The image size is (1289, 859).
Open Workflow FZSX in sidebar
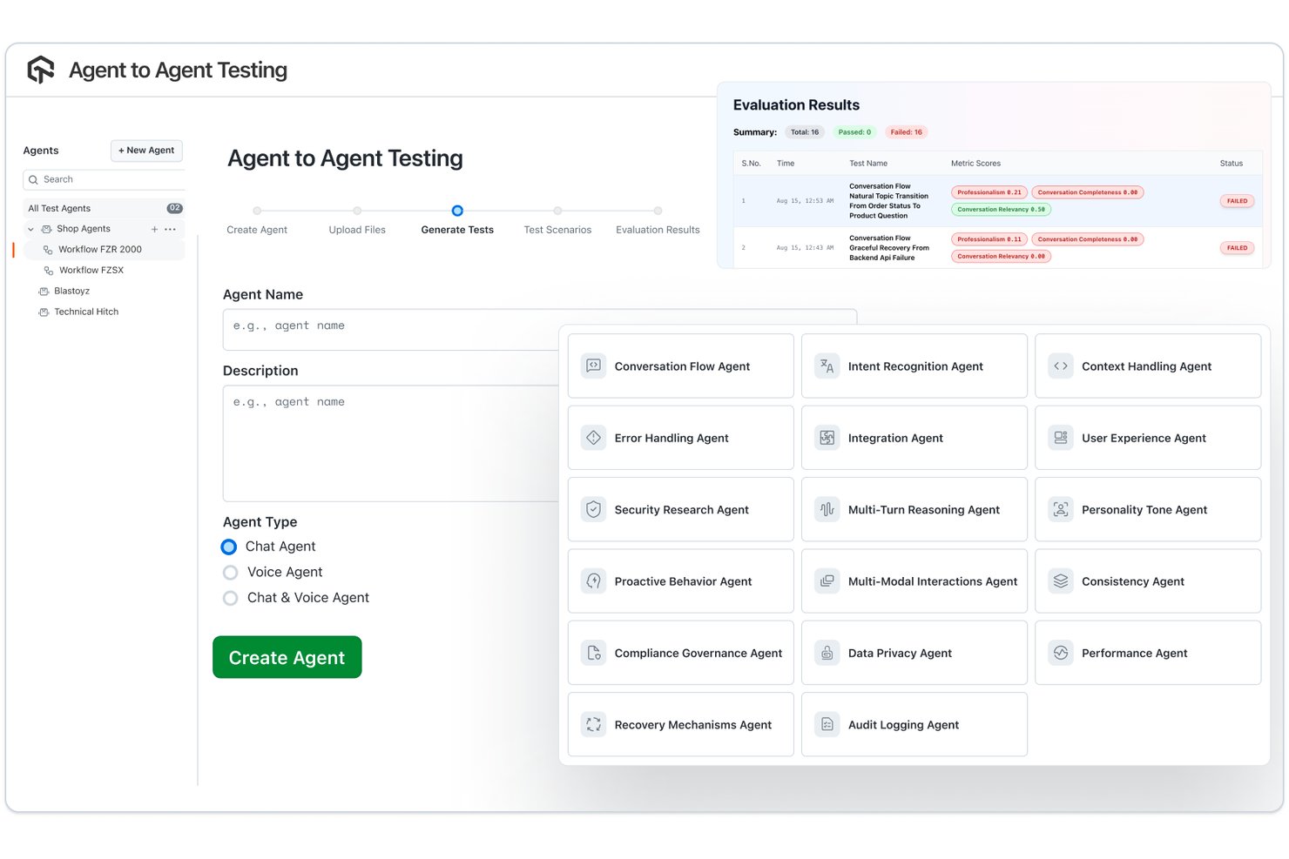tap(91, 271)
